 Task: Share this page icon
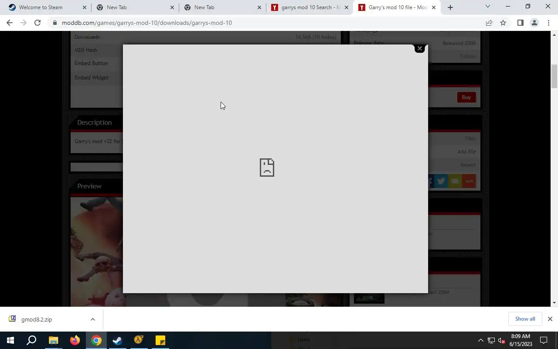click(x=489, y=23)
